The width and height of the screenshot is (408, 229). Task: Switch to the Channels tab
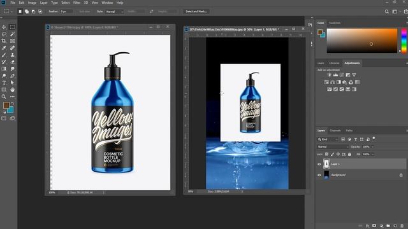tap(335, 130)
